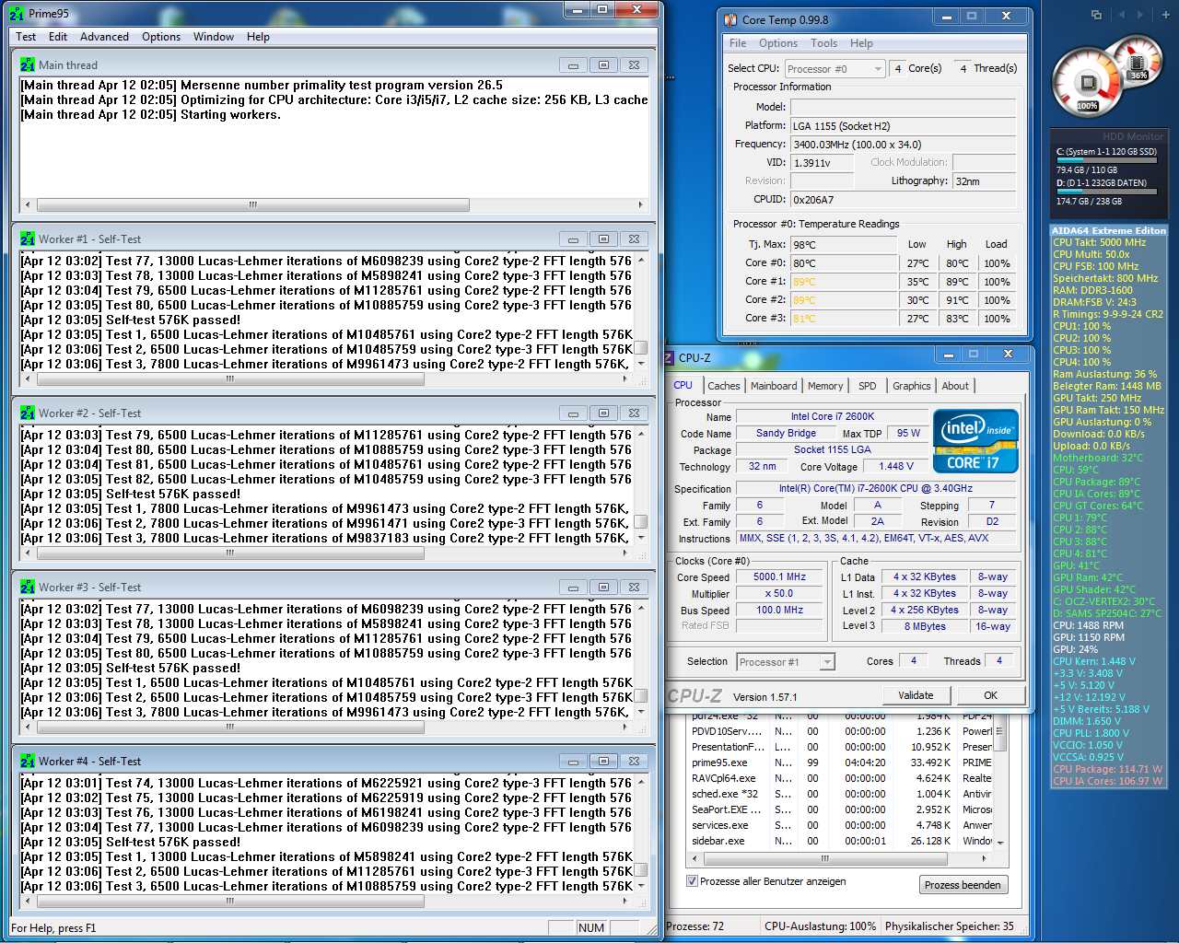Restore the Worker #1 window with middle button

pos(603,239)
